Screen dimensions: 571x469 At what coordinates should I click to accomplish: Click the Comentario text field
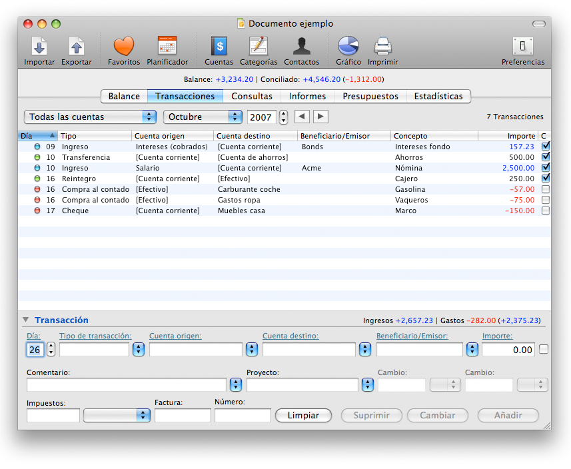127,384
